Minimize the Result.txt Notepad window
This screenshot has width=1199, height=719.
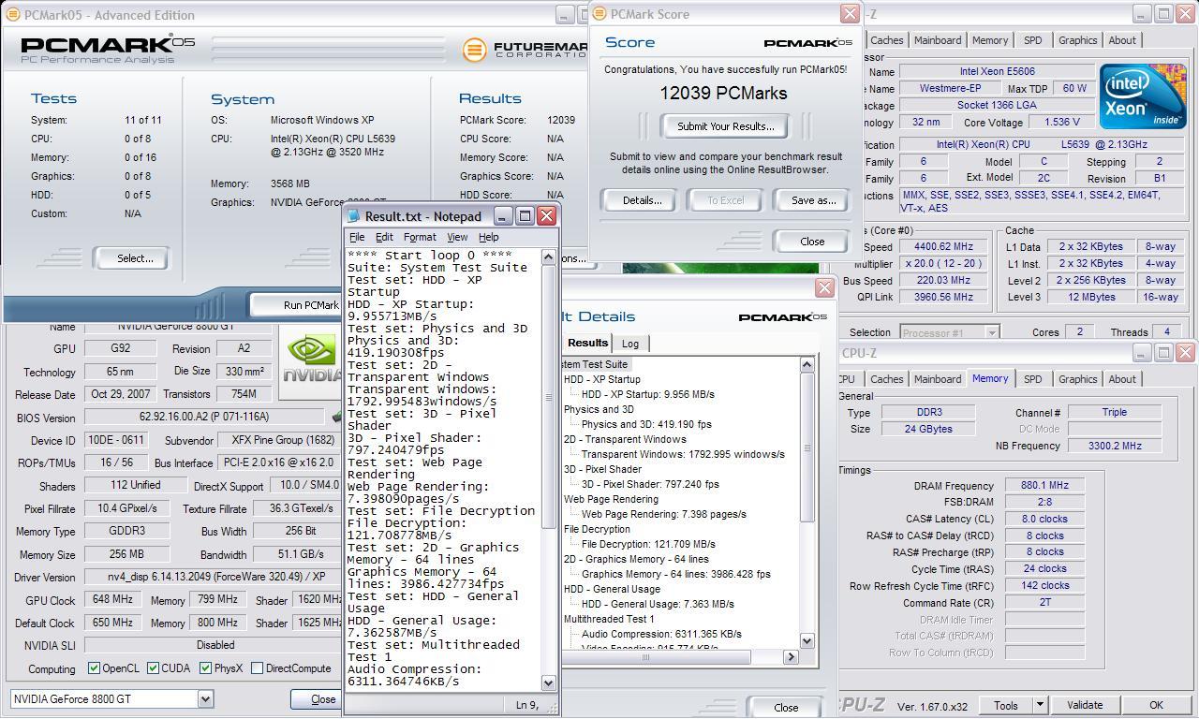pos(503,216)
